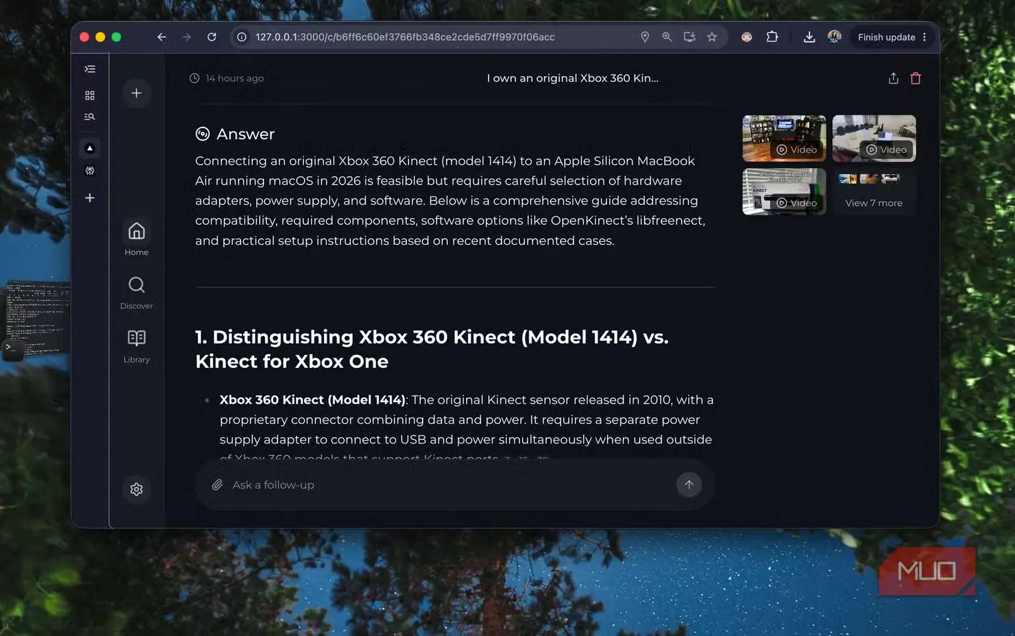Open the Home page
Viewport: 1015px width, 636px height.
click(136, 238)
